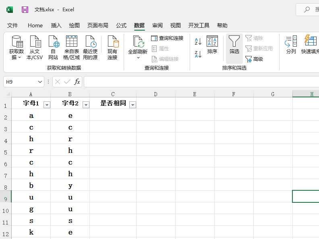Switch to the 审阅 tab

pos(157,25)
